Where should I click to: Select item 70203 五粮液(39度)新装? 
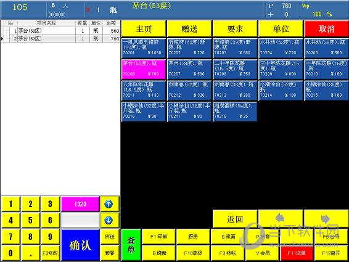pyautogui.click(x=235, y=47)
